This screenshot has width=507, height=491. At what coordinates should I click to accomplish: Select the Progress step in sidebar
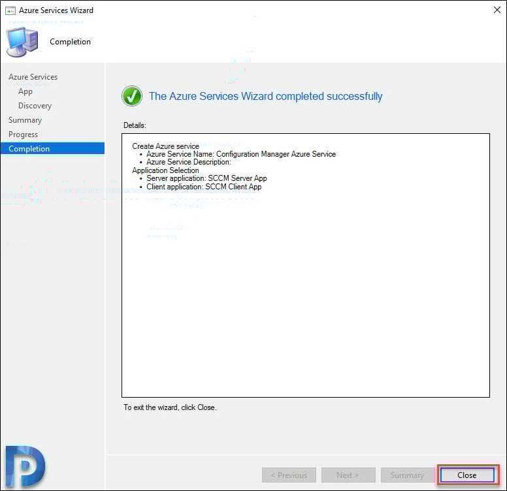[24, 135]
